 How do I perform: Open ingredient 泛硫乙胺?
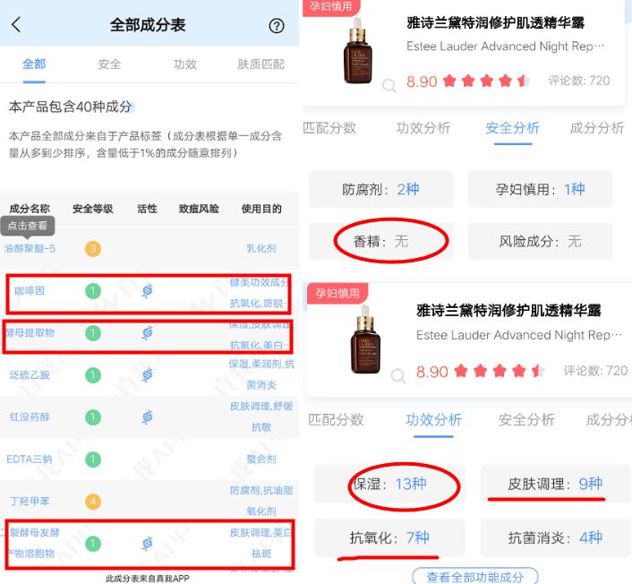click(30, 375)
